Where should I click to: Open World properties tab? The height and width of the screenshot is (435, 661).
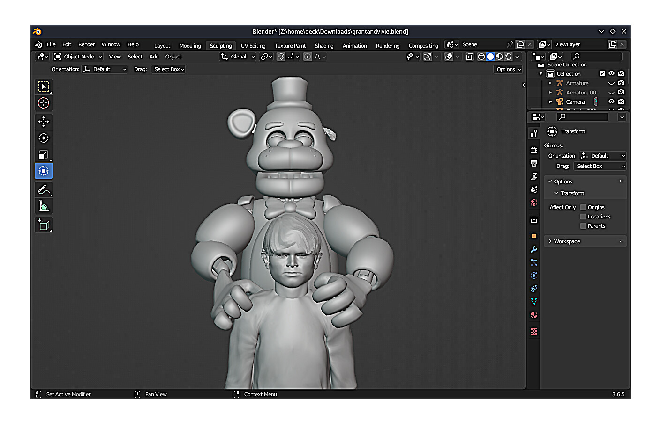coord(533,203)
